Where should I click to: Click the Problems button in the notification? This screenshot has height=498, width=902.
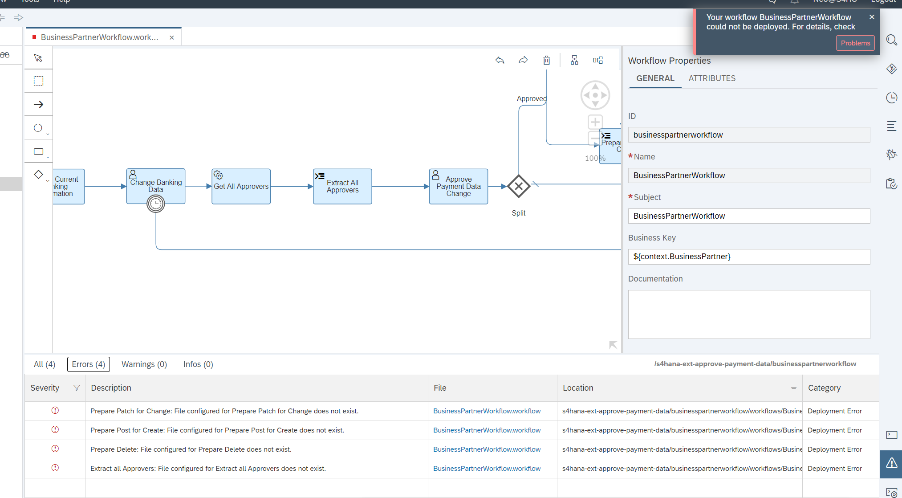pos(855,43)
